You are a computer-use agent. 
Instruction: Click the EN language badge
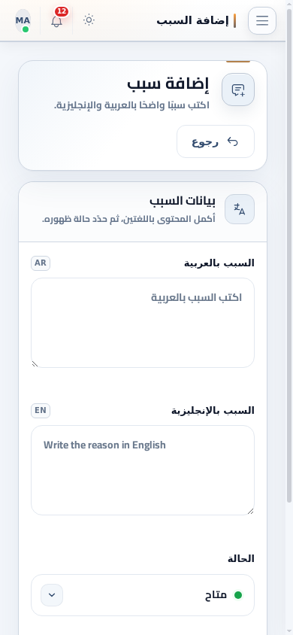41,411
